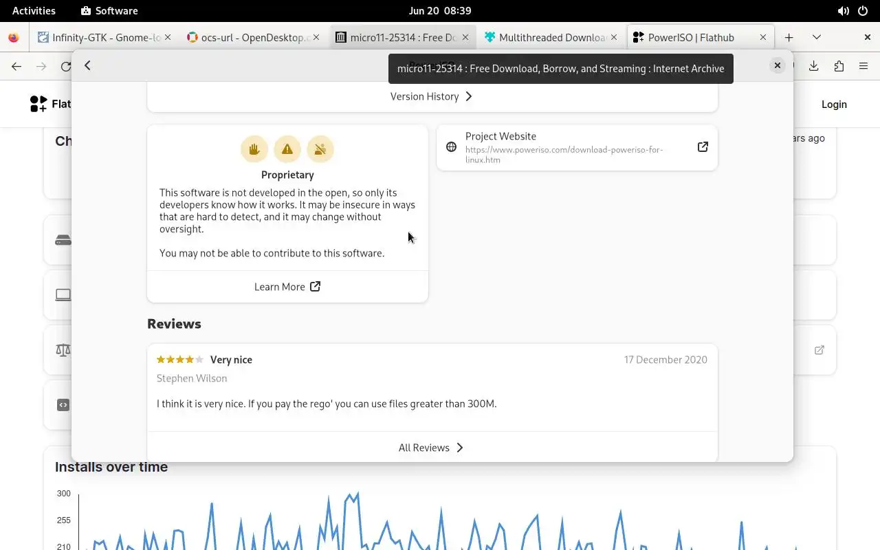Click the triangle warning safety icon

click(x=287, y=148)
